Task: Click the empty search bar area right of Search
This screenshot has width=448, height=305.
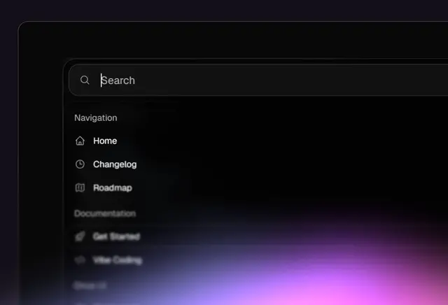Action: pos(291,80)
